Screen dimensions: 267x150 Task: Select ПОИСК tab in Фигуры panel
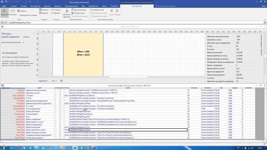click(x=26, y=37)
